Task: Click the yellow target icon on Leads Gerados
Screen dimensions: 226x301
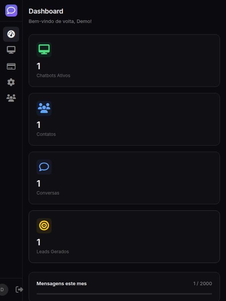Action: [x=44, y=225]
